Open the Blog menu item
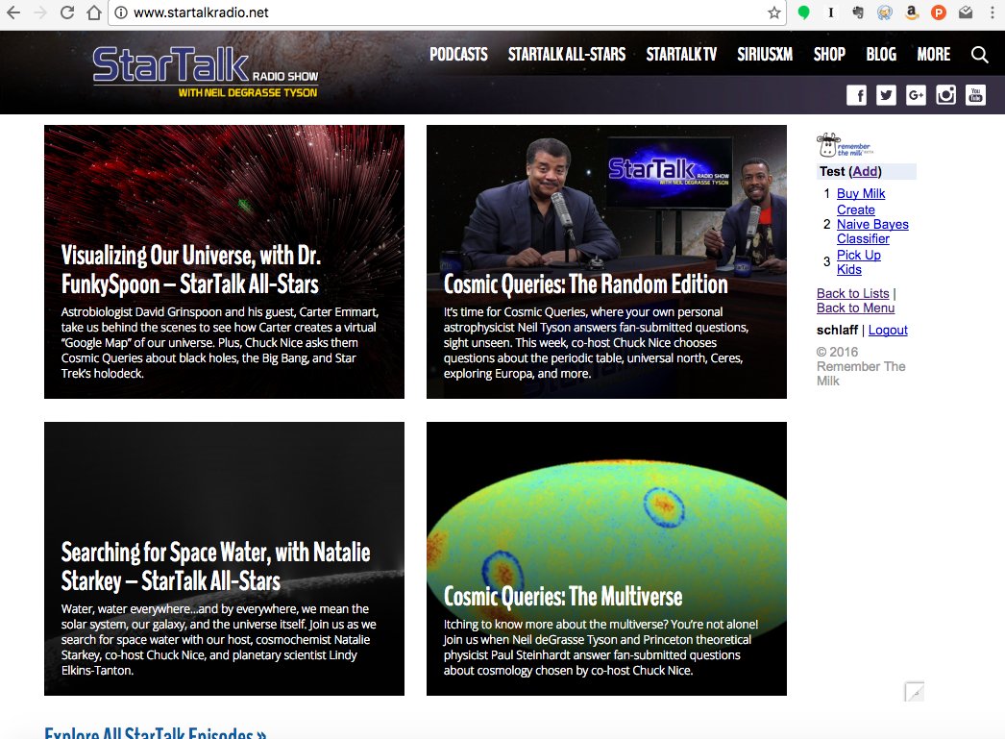Viewport: 1005px width, 739px height. point(881,55)
